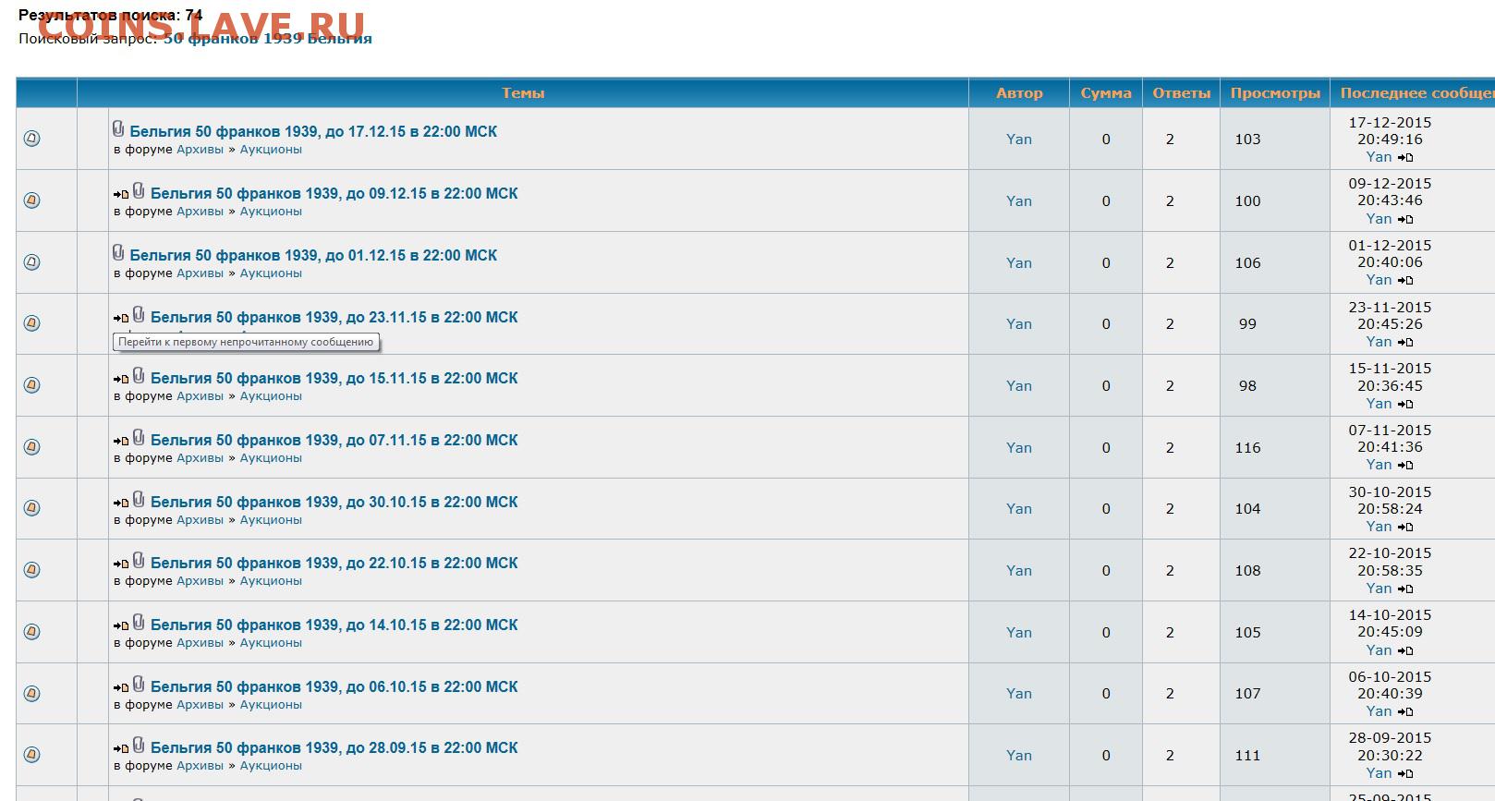Screen dimensions: 1495x801
Task: Open Архивы forum link under 17.12.15 topic
Action: [x=200, y=150]
